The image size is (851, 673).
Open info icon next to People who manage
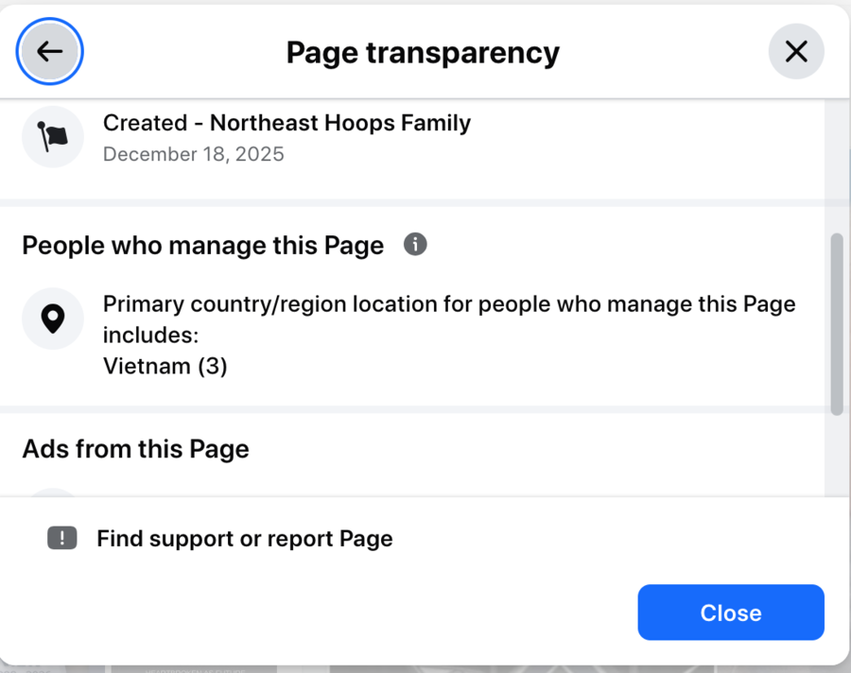[415, 245]
